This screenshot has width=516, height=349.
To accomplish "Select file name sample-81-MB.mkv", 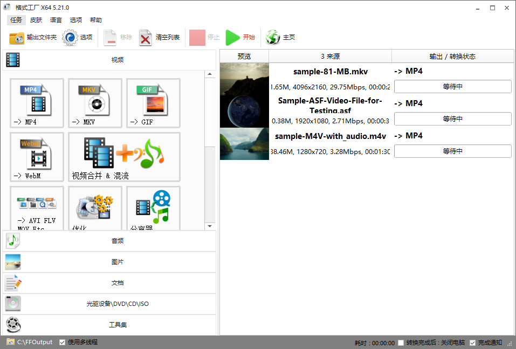I will [x=331, y=72].
